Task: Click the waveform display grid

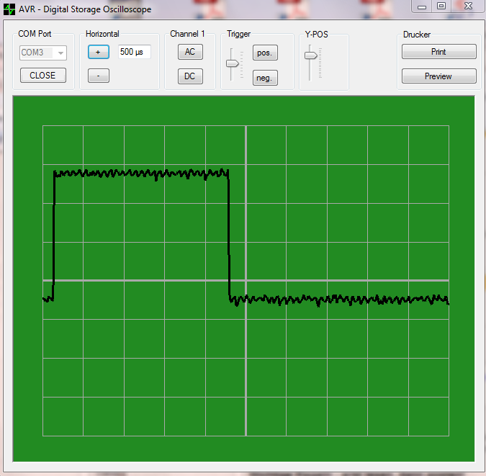Action: (246, 281)
